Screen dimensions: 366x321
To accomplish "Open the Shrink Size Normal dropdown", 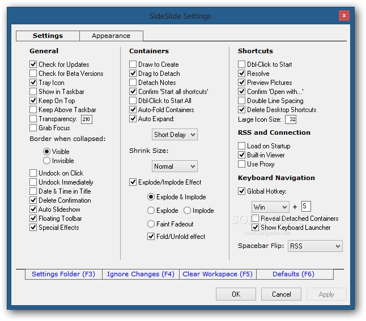I will point(175,166).
